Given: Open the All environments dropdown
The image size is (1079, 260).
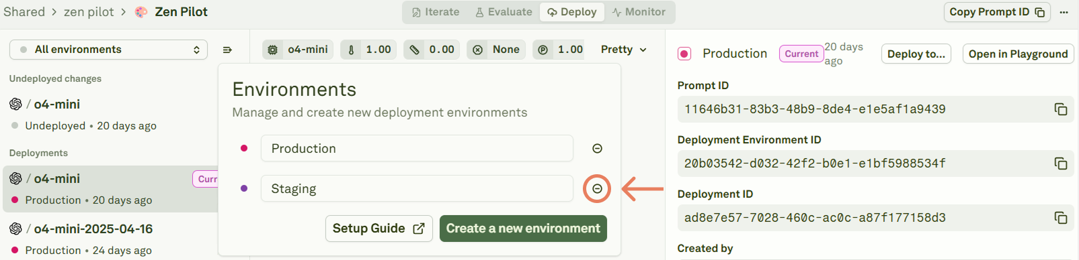Looking at the screenshot, I should [108, 50].
